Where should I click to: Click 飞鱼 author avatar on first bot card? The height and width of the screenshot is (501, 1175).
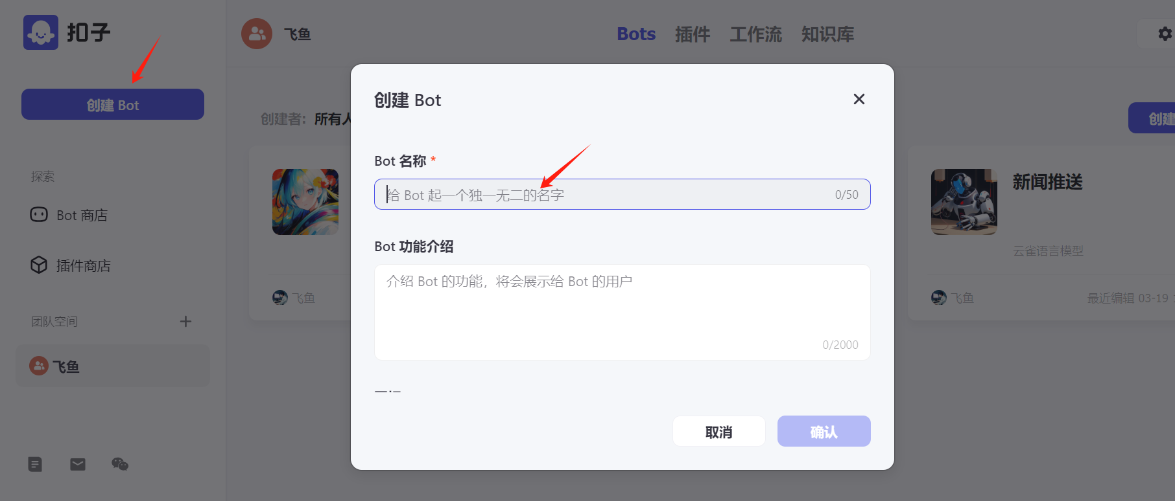280,298
